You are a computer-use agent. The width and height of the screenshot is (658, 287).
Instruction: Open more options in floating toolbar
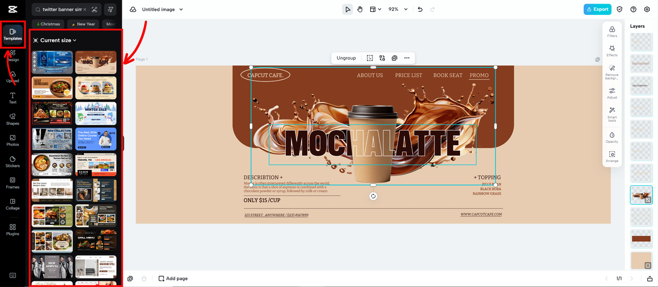pos(407,58)
